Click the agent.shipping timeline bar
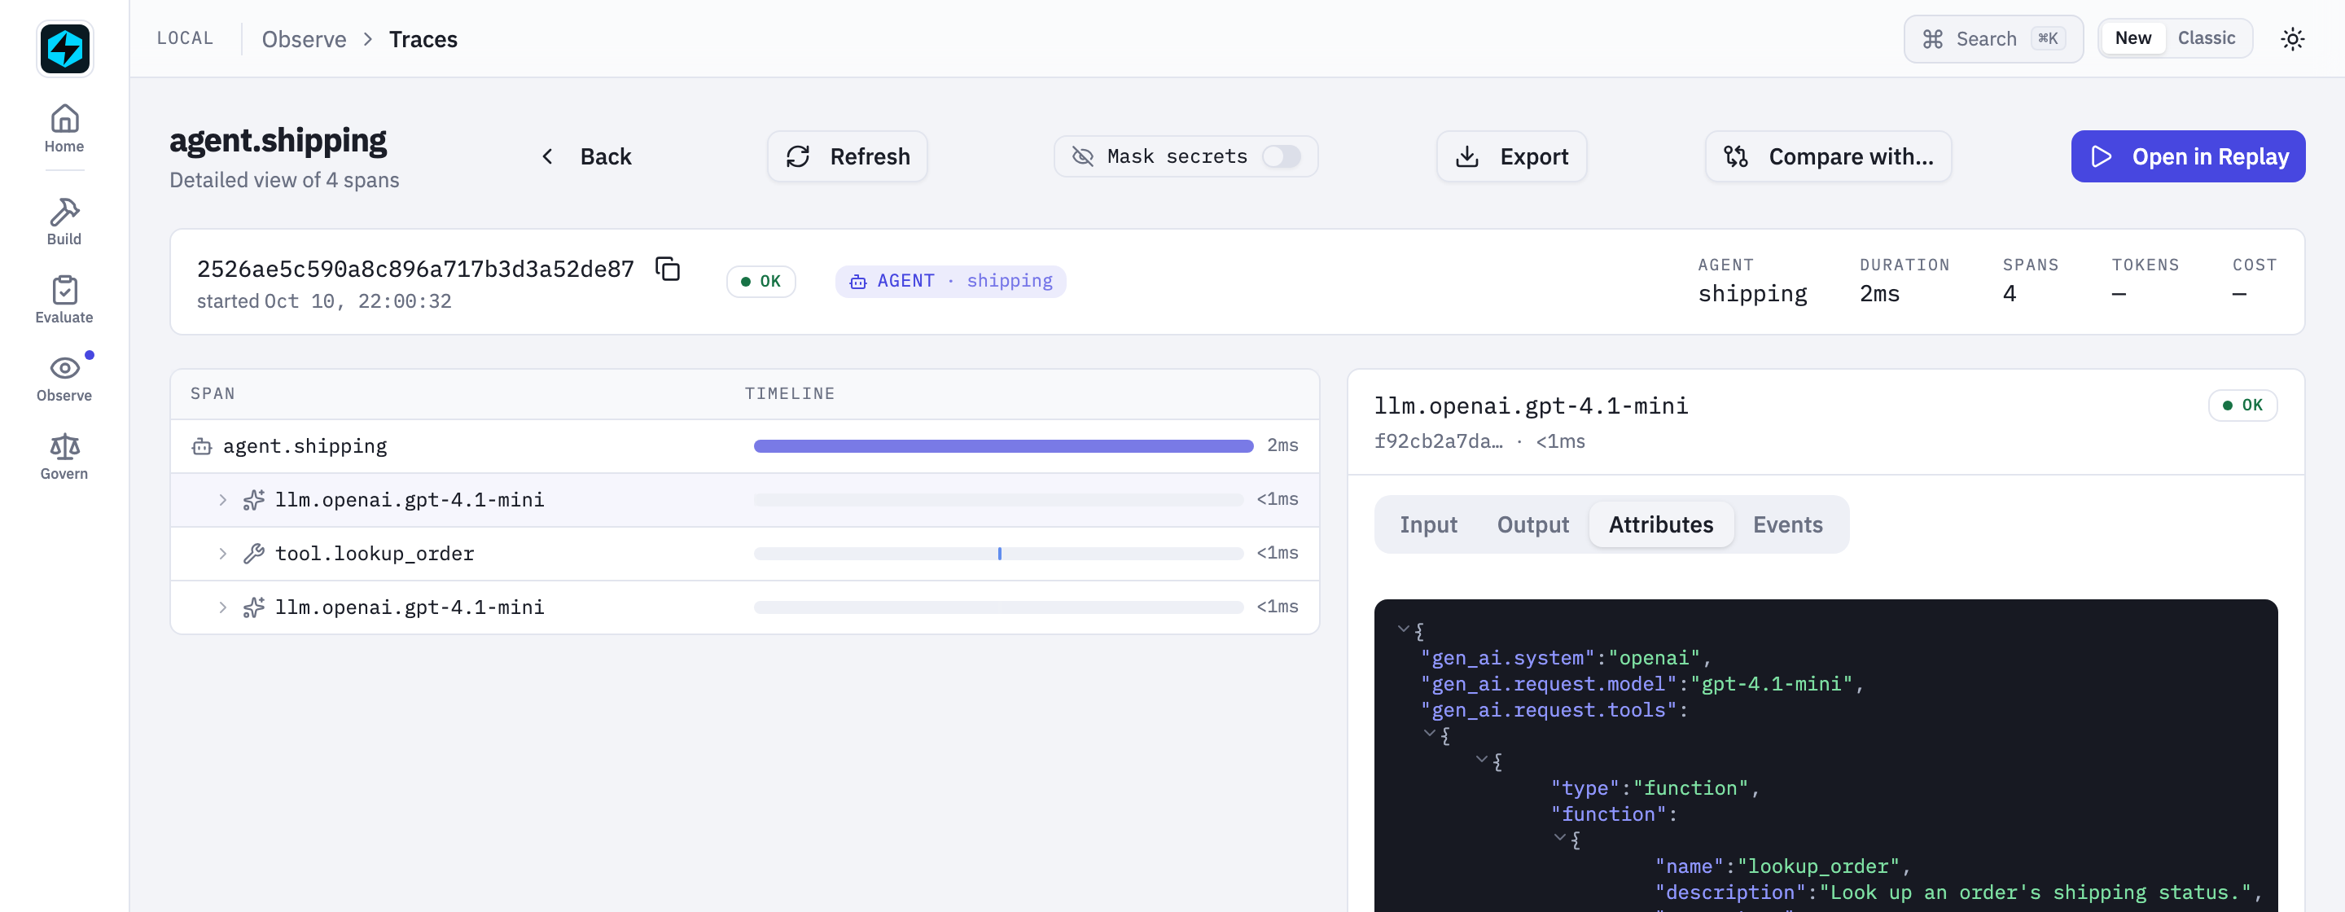 click(1003, 447)
